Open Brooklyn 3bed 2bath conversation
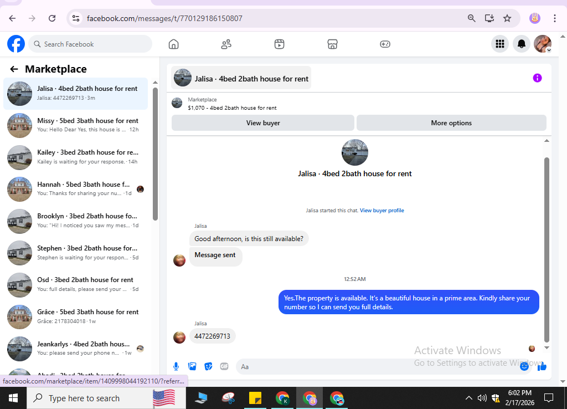This screenshot has width=567, height=409. pos(75,221)
